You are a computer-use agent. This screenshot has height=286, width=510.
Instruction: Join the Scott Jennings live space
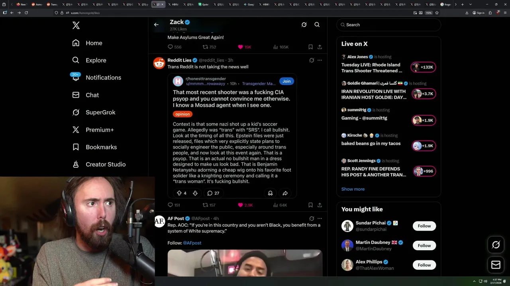(x=424, y=171)
